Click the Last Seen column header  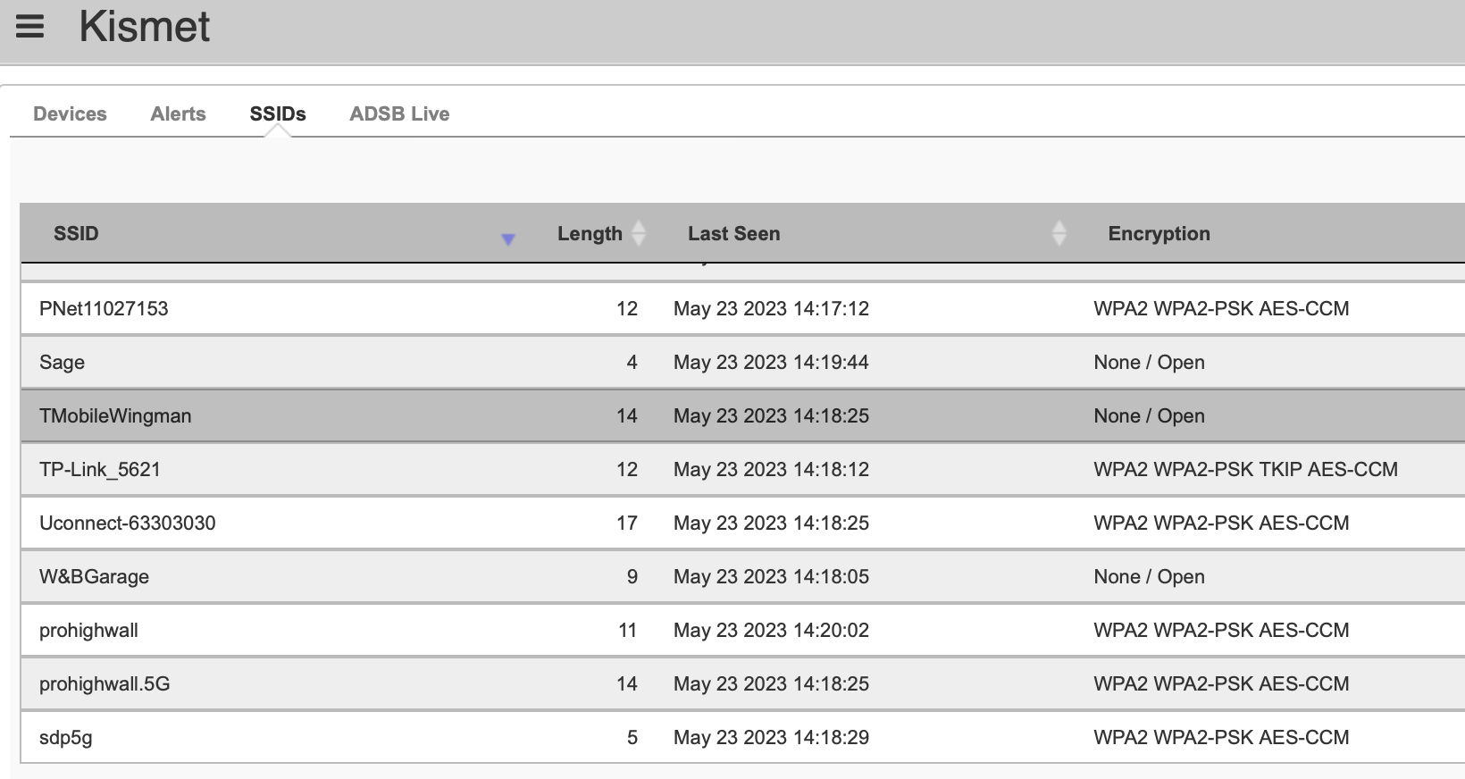[x=733, y=233]
